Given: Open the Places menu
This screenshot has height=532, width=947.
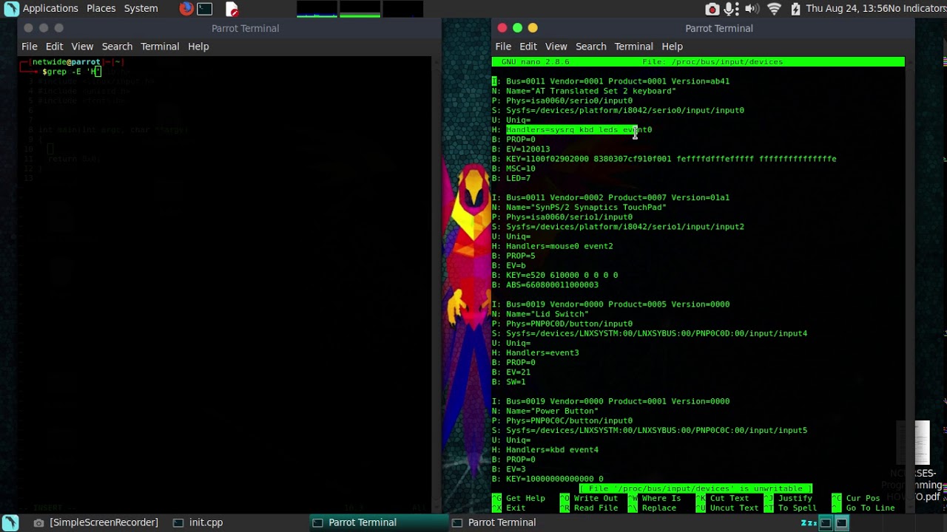Looking at the screenshot, I should coord(101,8).
